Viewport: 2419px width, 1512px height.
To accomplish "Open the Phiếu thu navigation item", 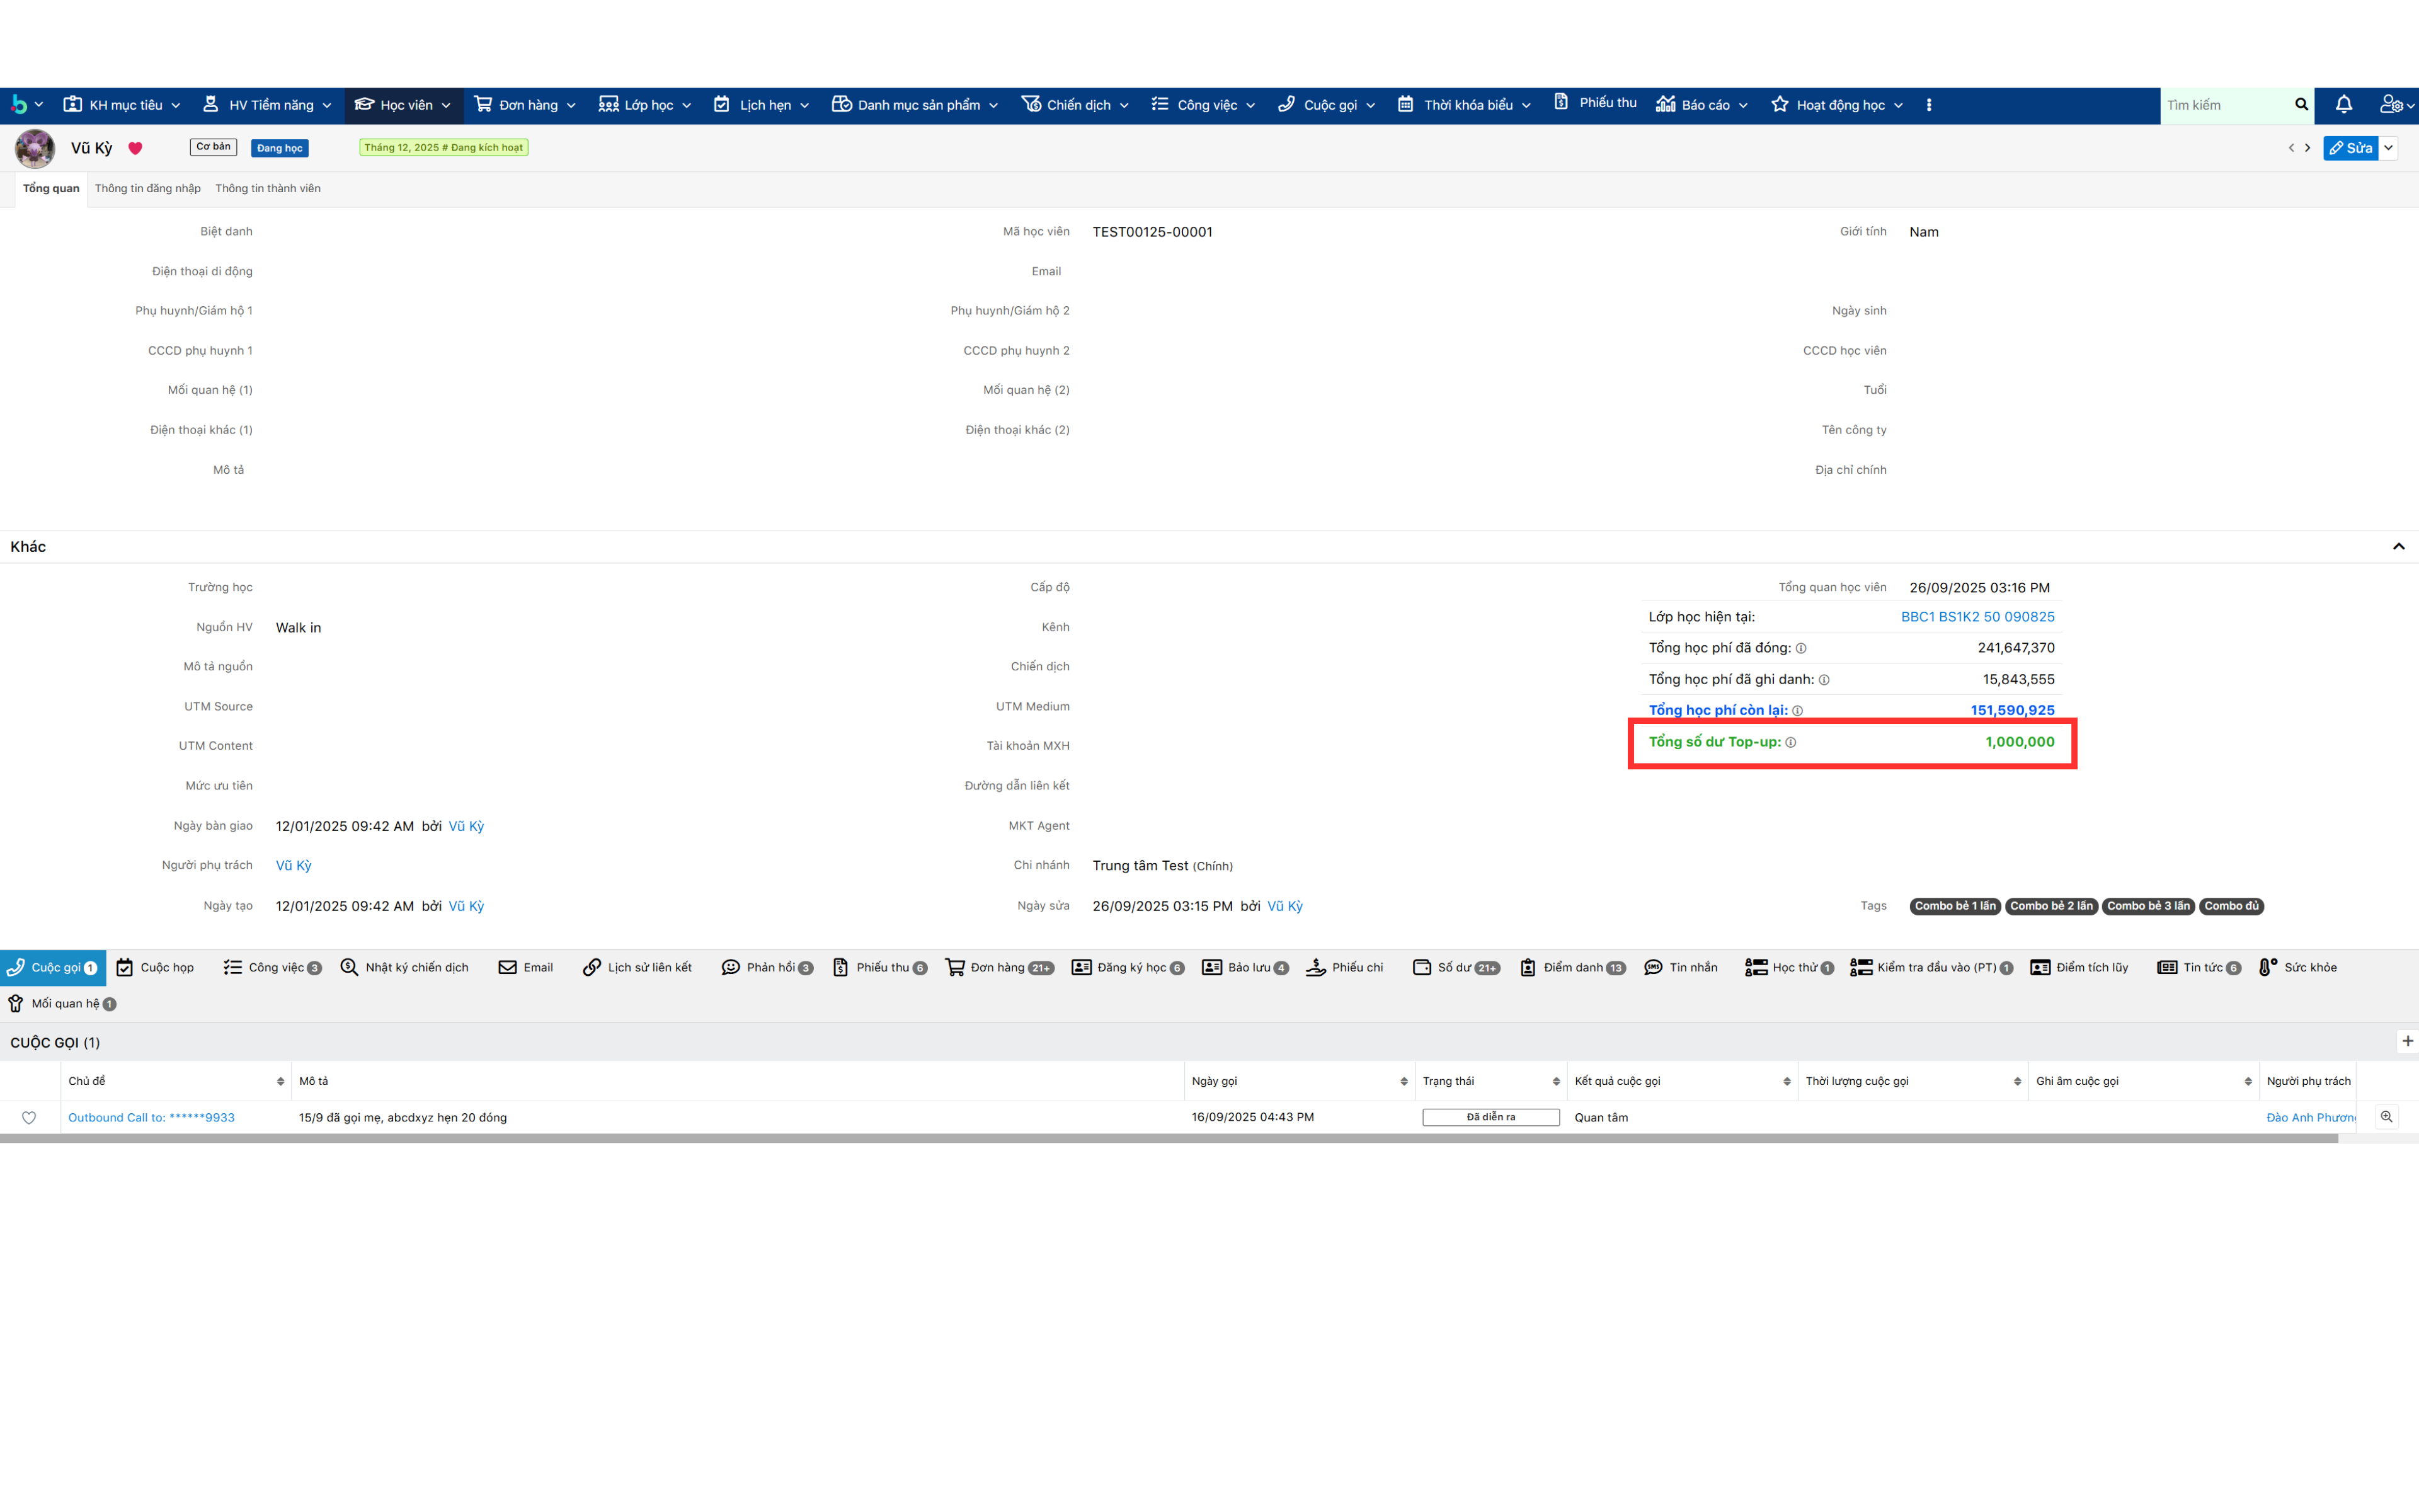I will pos(1595,102).
